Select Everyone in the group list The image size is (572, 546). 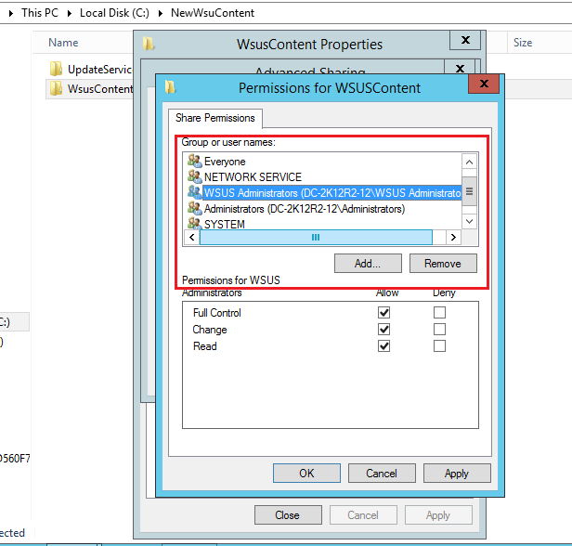tap(225, 162)
